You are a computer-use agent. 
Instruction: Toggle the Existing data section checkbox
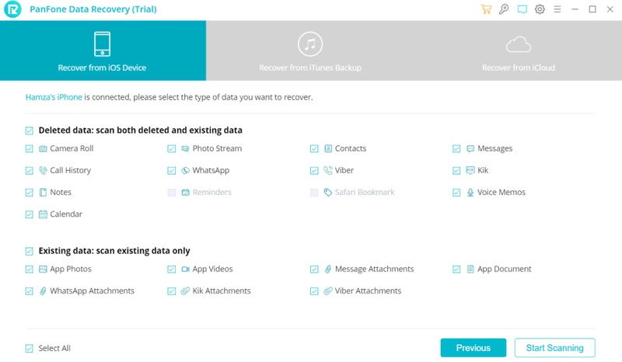29,252
